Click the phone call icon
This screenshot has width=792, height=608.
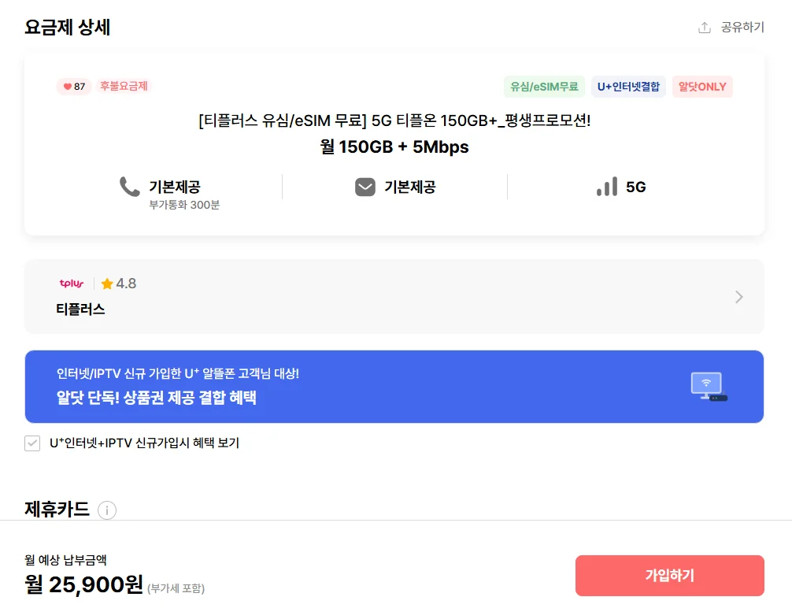(x=129, y=187)
